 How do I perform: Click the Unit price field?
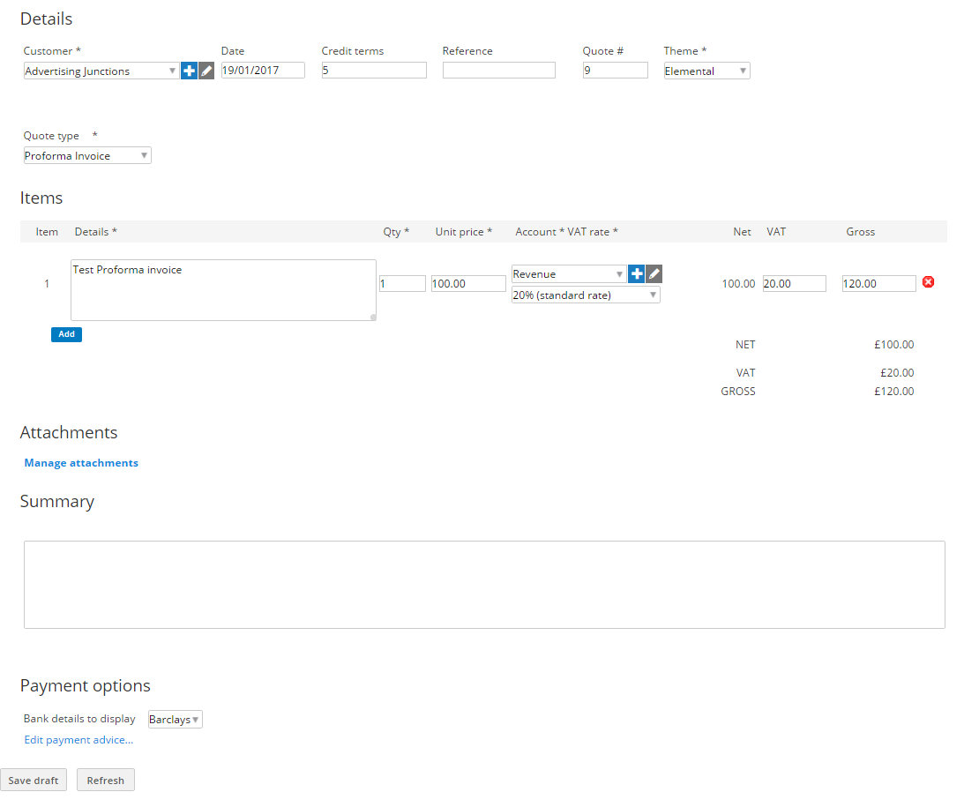[x=468, y=283]
